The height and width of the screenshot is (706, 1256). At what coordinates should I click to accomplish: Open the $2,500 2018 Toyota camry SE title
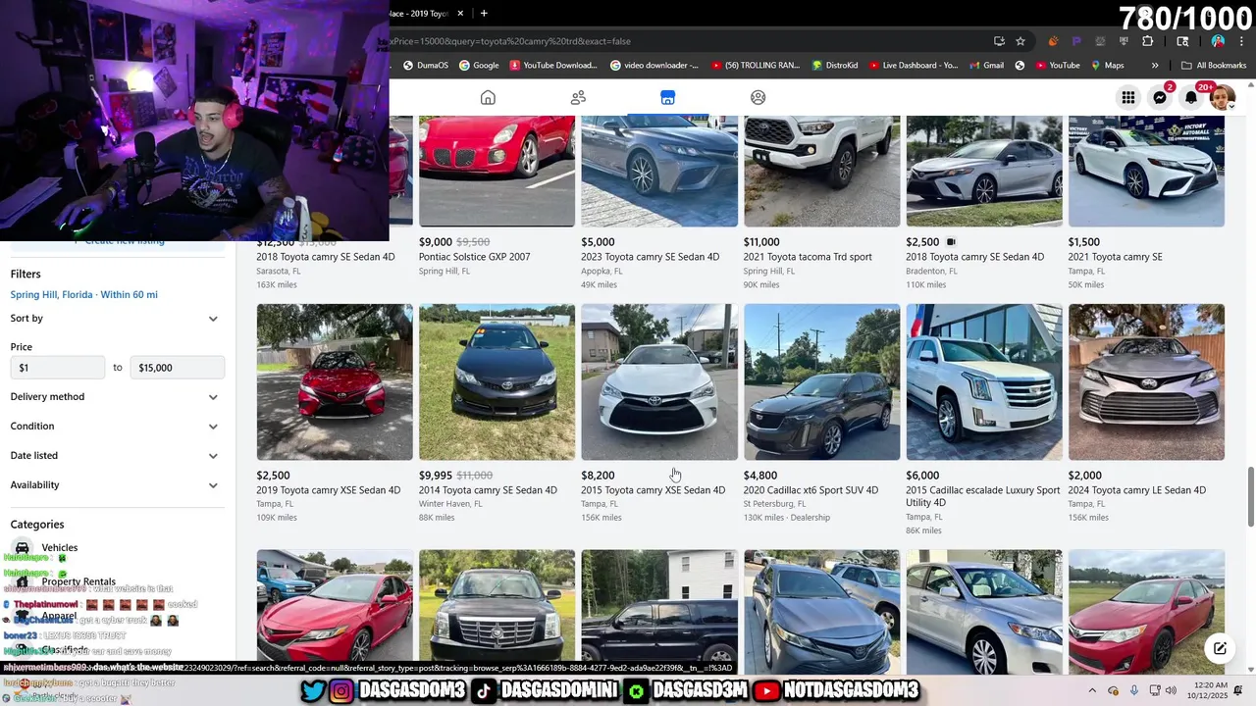click(974, 257)
